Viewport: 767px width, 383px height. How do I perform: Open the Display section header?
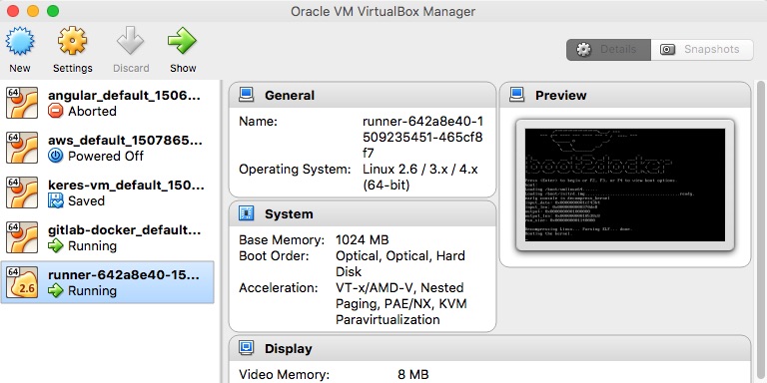[489, 348]
